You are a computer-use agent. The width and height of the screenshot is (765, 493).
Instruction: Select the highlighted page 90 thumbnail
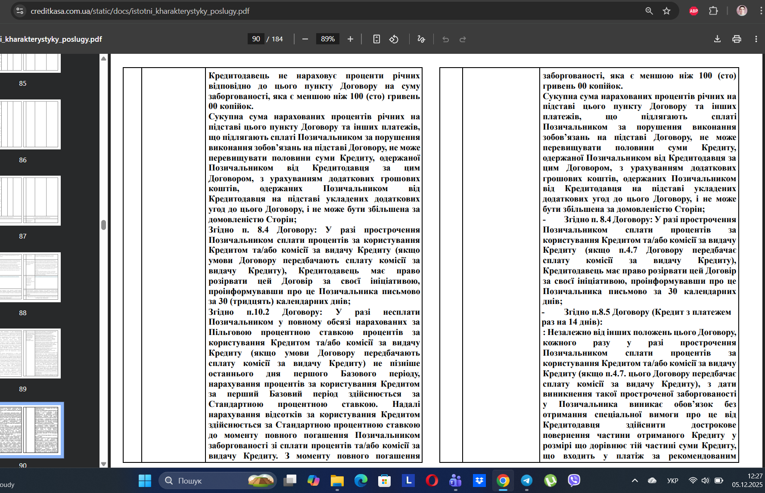(31, 430)
